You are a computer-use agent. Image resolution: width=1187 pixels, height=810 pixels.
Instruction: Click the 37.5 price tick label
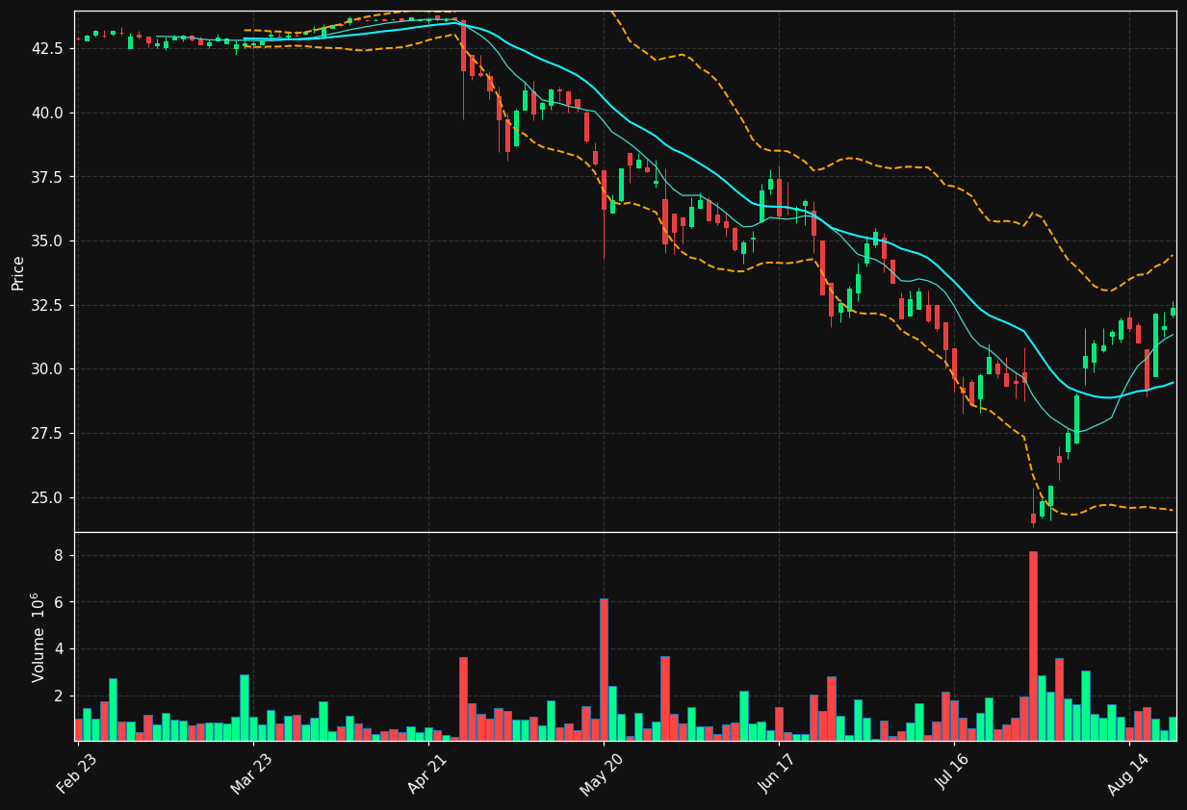47,177
